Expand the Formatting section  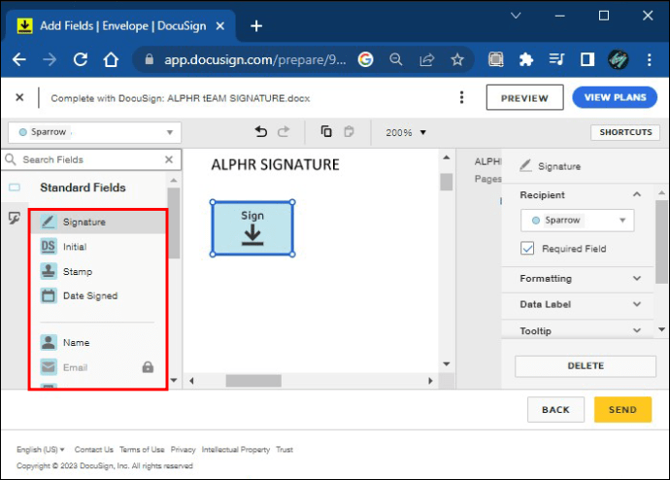tap(637, 278)
